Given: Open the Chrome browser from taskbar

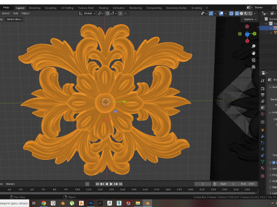Looking at the screenshot, I should (44, 203).
